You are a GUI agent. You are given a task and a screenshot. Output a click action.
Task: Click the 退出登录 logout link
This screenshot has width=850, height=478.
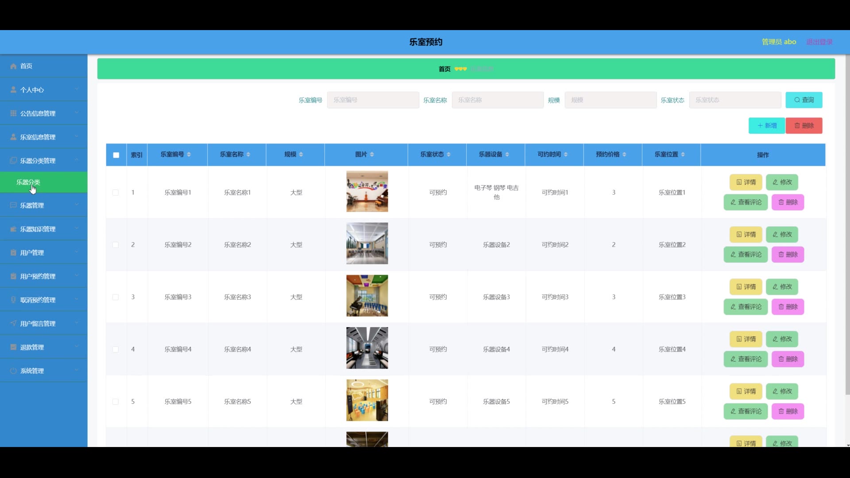point(819,42)
